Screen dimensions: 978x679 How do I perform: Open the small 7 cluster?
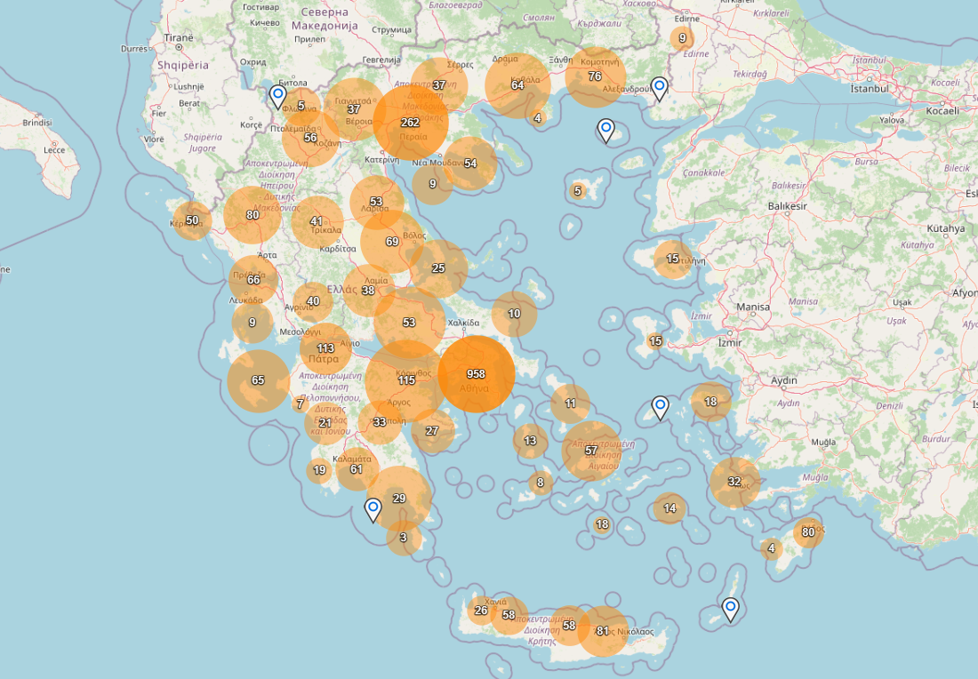[300, 404]
